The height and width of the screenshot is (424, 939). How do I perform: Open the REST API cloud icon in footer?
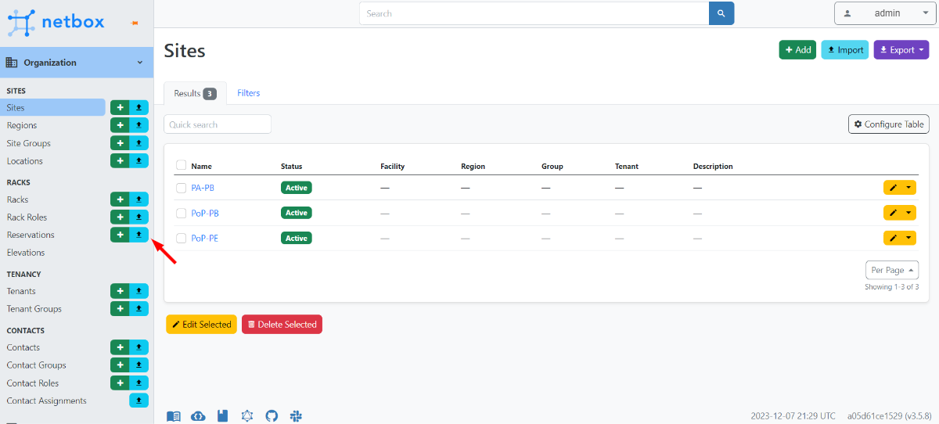point(198,416)
